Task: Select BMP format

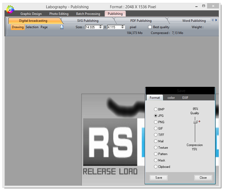Action: tap(156, 109)
